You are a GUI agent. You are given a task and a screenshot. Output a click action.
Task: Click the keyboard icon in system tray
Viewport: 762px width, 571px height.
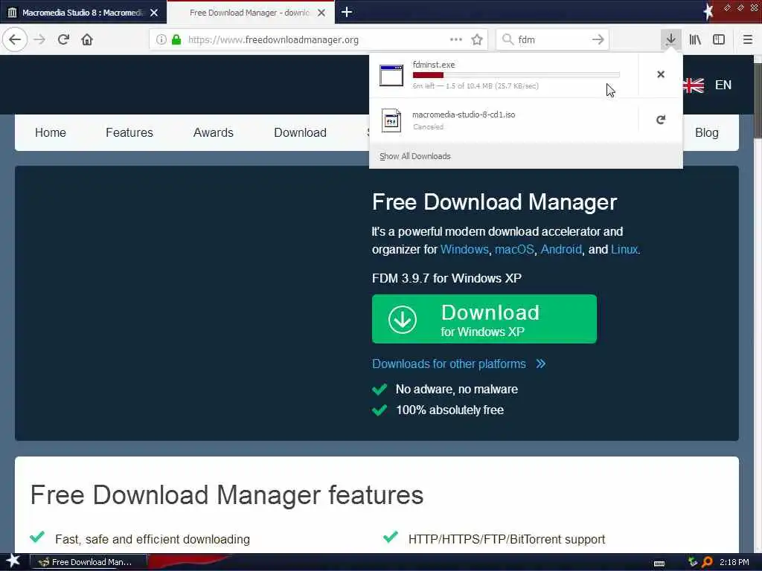pos(659,564)
